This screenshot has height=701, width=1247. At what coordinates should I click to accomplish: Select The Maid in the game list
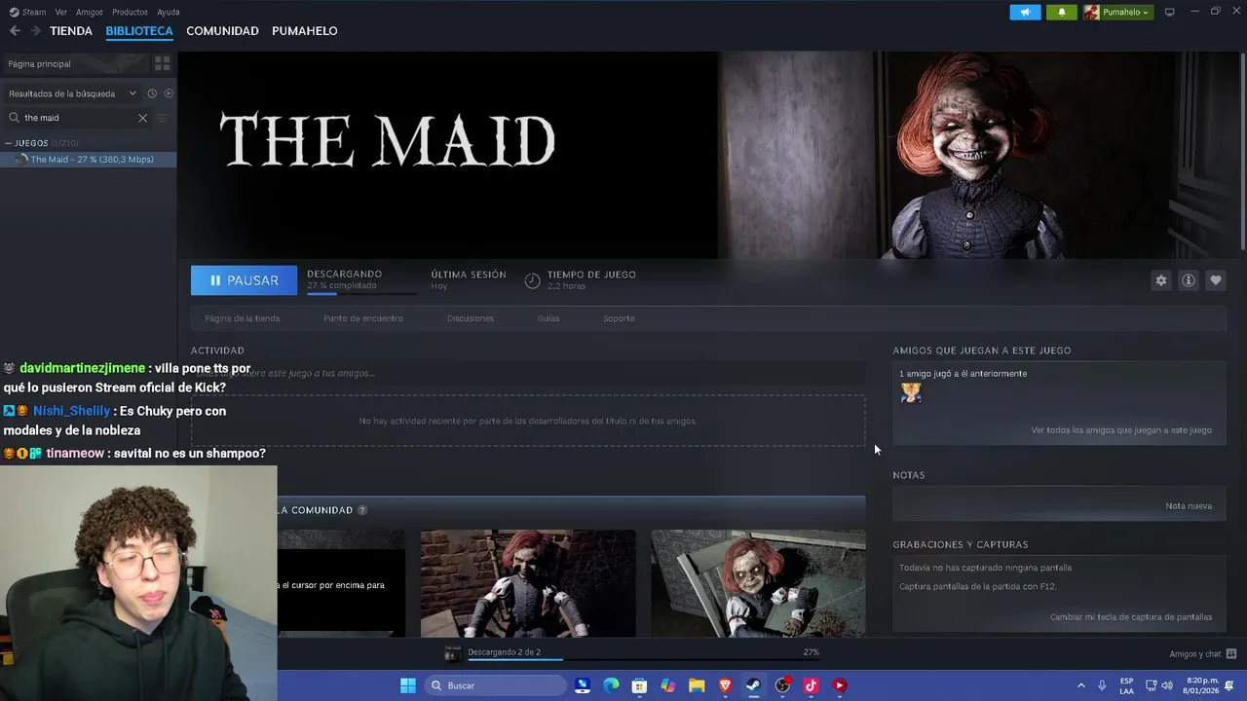coord(88,160)
